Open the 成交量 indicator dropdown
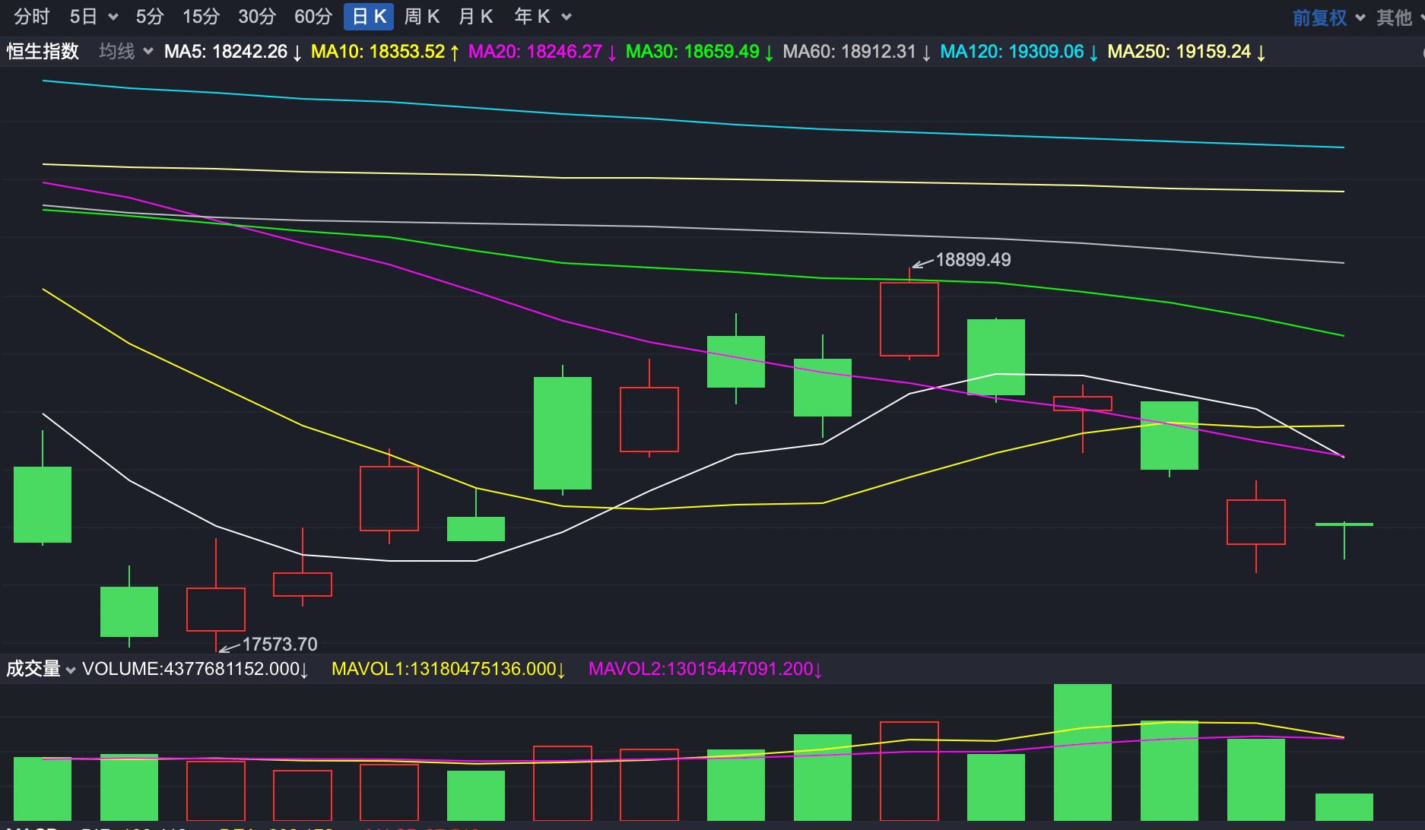 pos(41,669)
